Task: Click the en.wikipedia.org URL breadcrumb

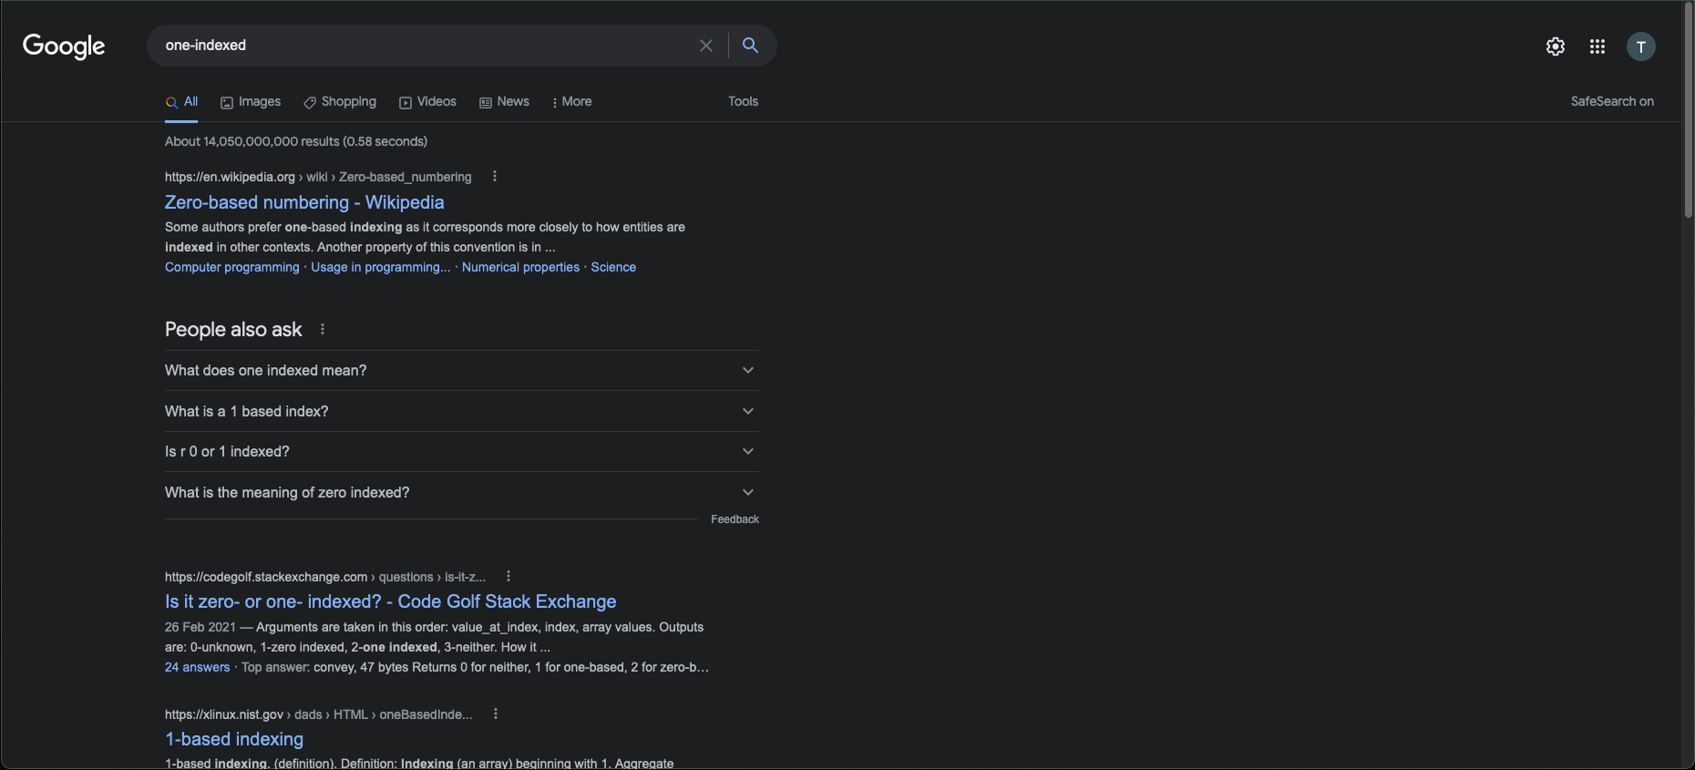Action: pos(318,177)
